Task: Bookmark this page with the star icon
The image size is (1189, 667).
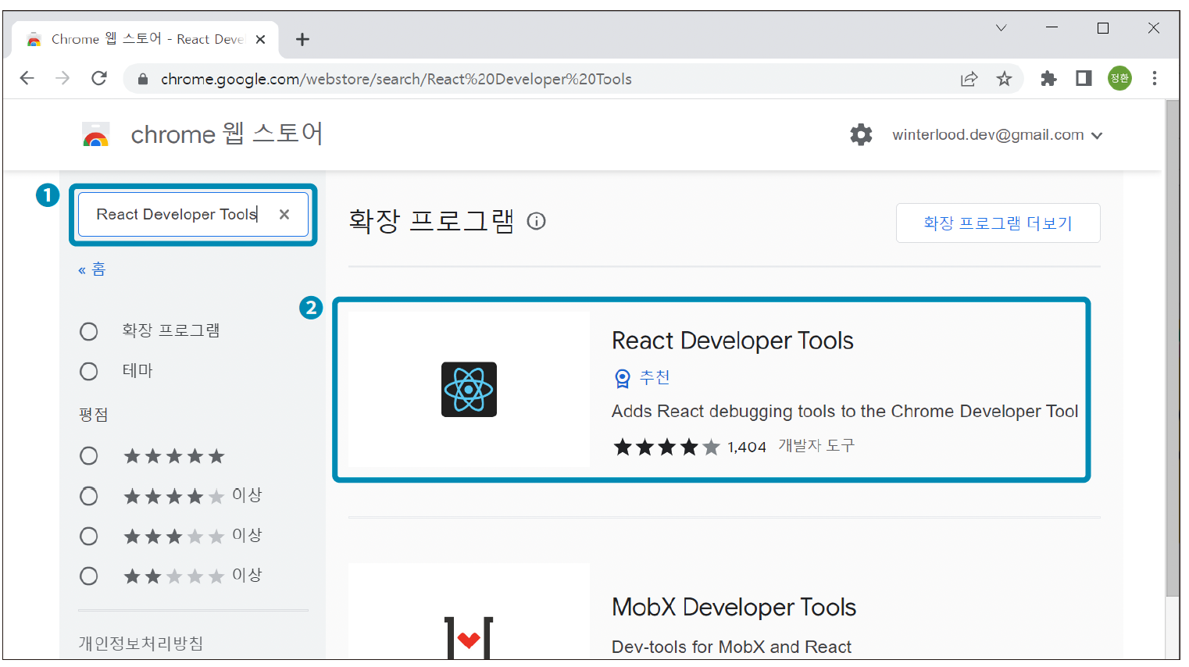Action: [x=1004, y=78]
